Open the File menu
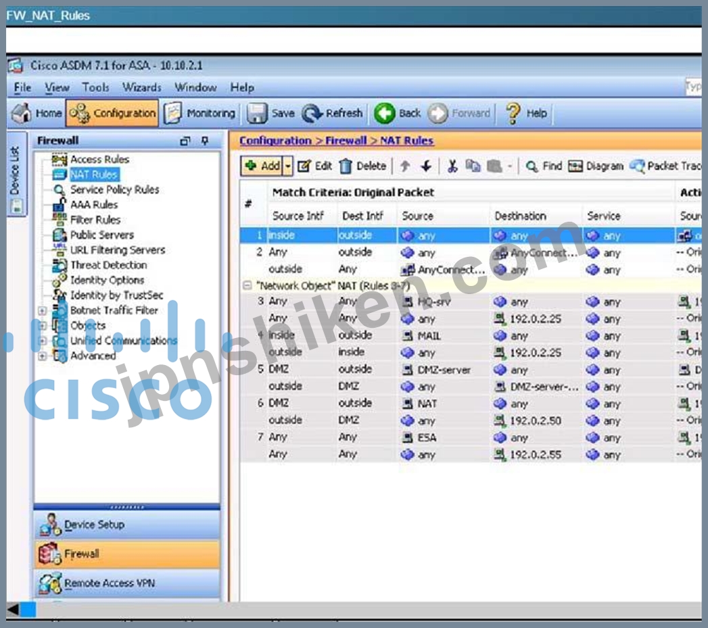708x628 pixels. pos(22,87)
